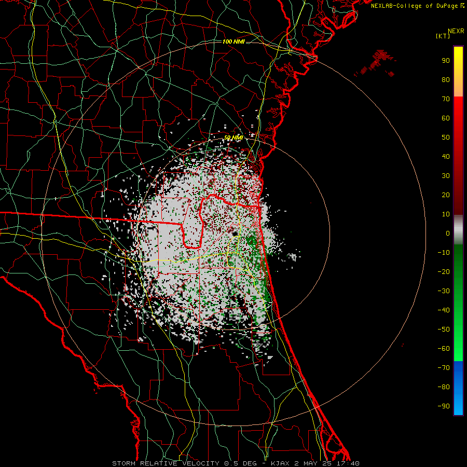Click the 50 value on the velocity scale
Screen dimensions: 467x467
(446, 138)
